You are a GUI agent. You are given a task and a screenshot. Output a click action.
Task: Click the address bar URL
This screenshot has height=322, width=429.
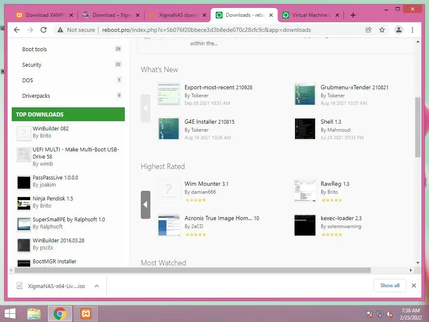(207, 30)
